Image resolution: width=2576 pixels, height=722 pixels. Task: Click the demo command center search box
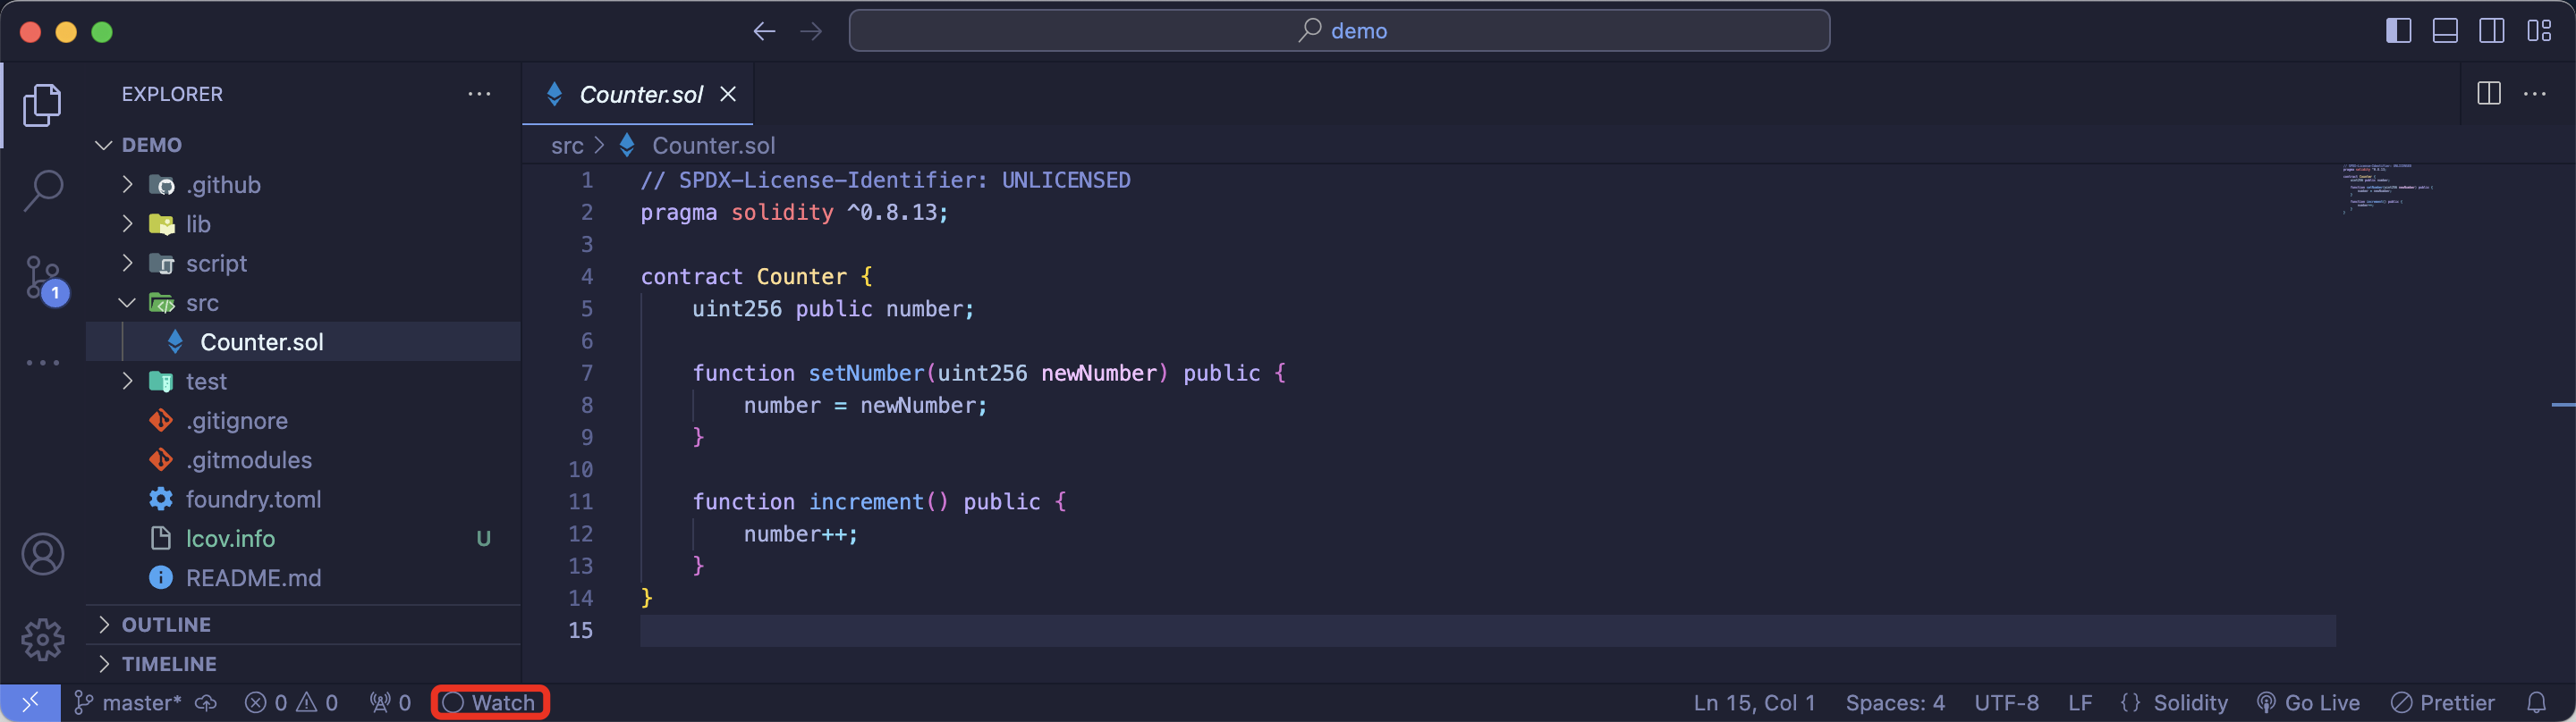tap(1339, 31)
